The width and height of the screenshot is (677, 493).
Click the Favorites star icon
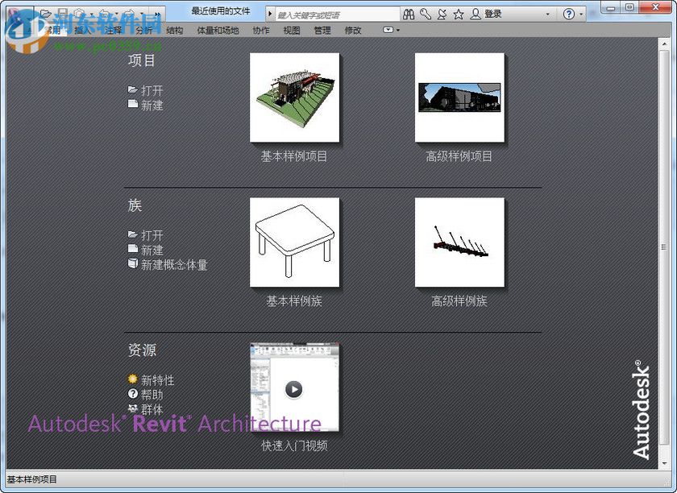click(x=459, y=14)
